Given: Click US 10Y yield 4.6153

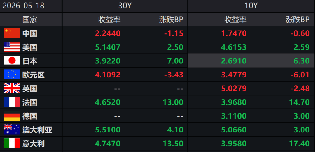Looking at the screenshot, I should [234, 47].
